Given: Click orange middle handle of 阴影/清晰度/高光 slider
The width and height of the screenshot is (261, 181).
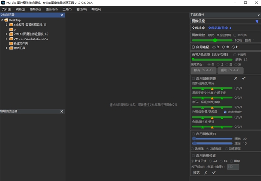Looking at the screenshot, I should coord(212,89).
